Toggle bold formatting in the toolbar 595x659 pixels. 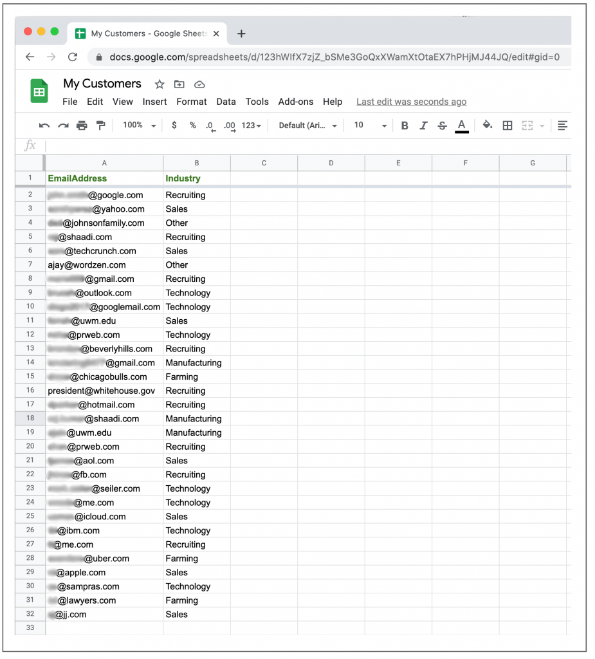coord(405,125)
